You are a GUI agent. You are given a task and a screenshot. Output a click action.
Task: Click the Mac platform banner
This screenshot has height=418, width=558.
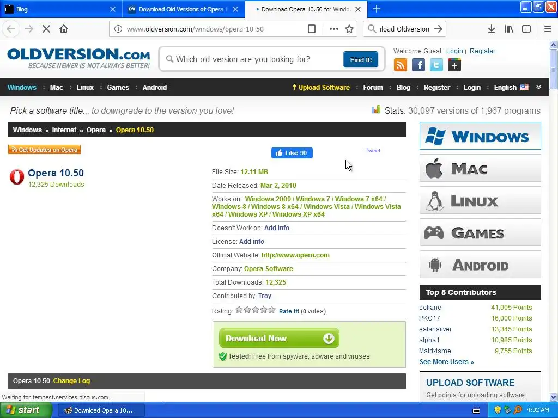[480, 168]
